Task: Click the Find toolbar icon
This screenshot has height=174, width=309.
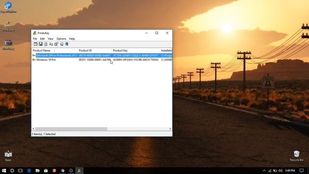Action: point(61,44)
